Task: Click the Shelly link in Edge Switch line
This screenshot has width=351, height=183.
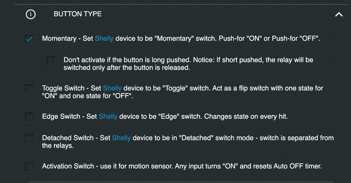Action: click(x=107, y=117)
